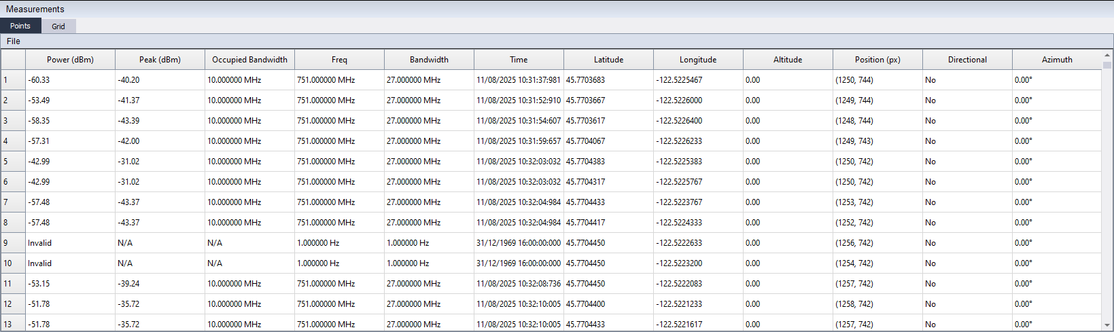Select the peak cell -43.39

pyautogui.click(x=160, y=121)
